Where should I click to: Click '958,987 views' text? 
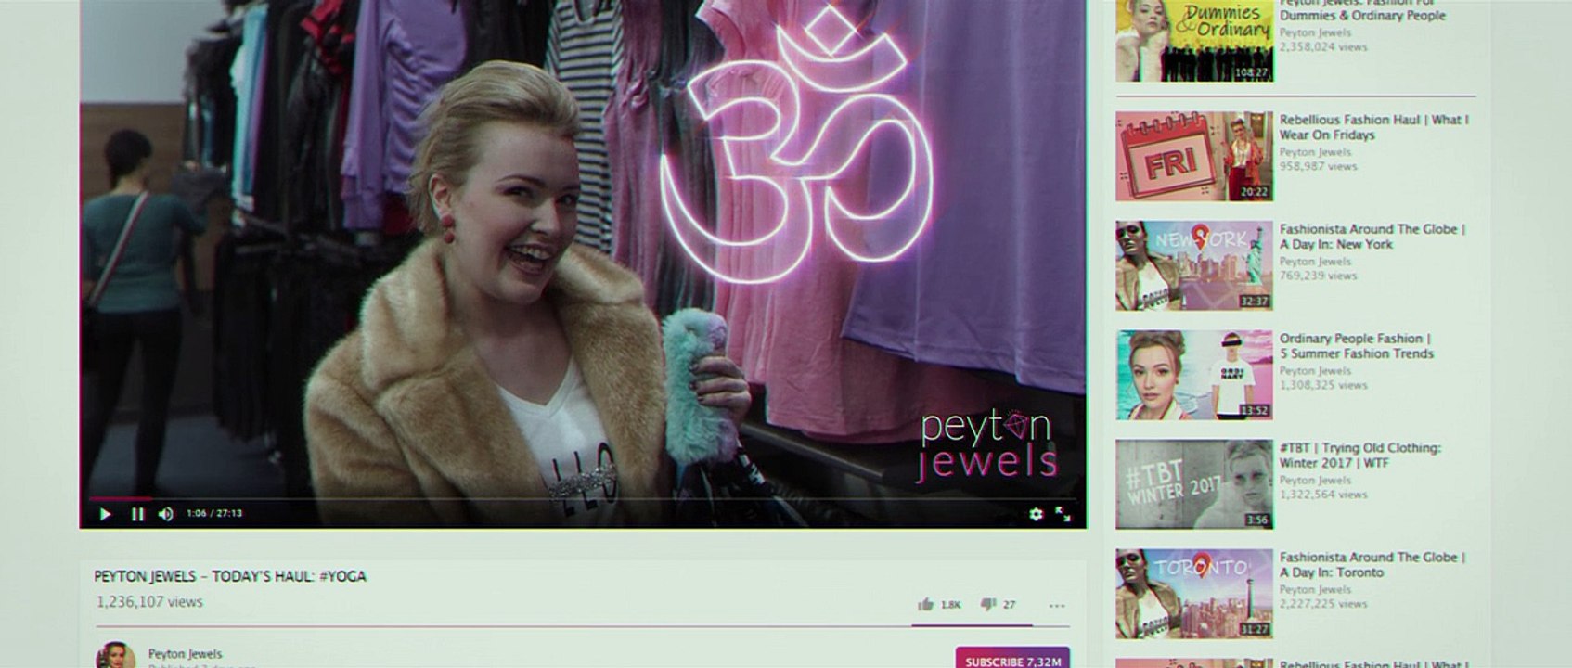coord(1318,167)
